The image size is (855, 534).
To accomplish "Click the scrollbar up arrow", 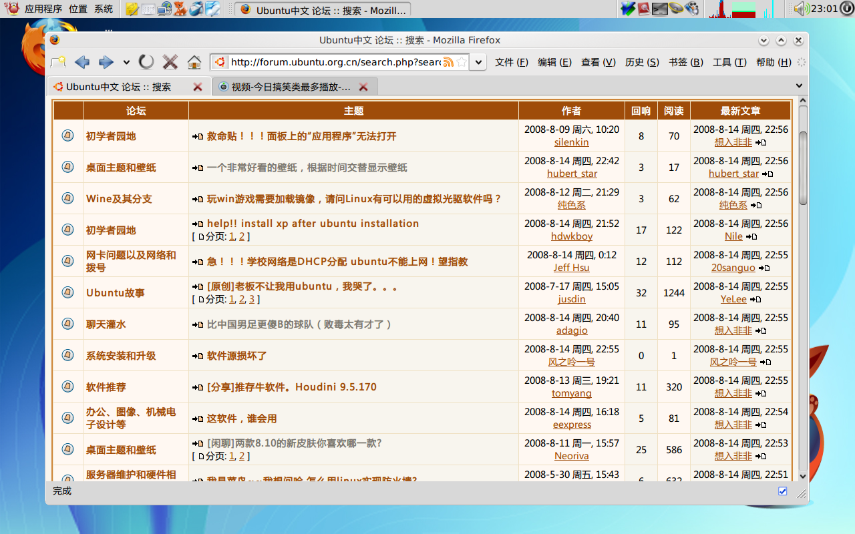I will tap(803, 101).
